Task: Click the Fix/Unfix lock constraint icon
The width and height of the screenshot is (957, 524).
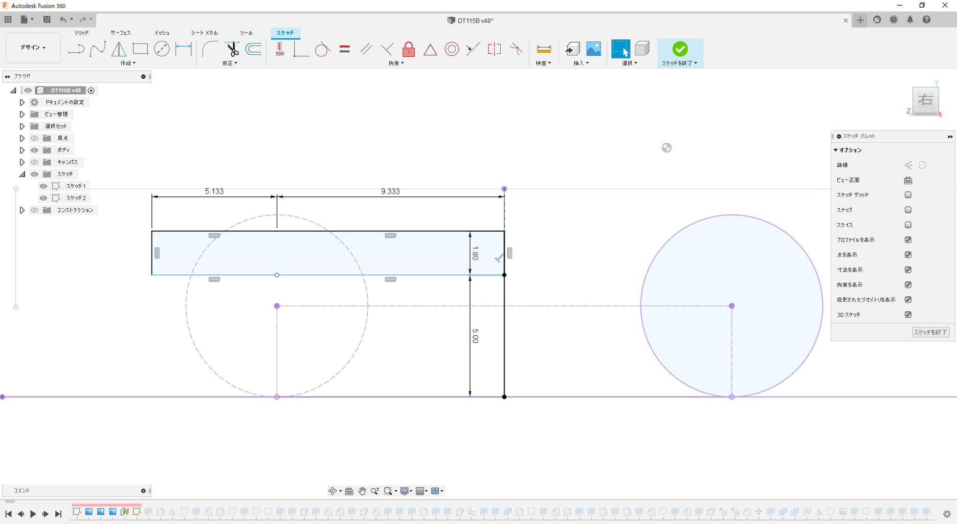Action: pyautogui.click(x=408, y=49)
